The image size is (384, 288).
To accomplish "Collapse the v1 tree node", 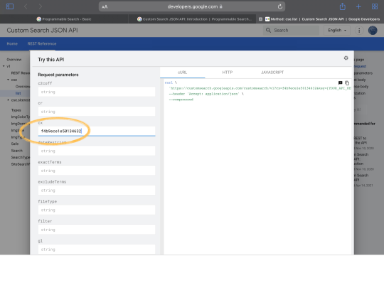I will [4, 66].
